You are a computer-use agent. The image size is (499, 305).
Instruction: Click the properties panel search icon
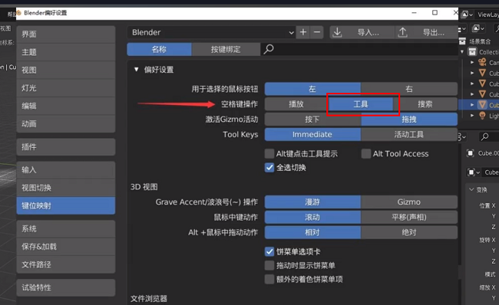pos(484,136)
